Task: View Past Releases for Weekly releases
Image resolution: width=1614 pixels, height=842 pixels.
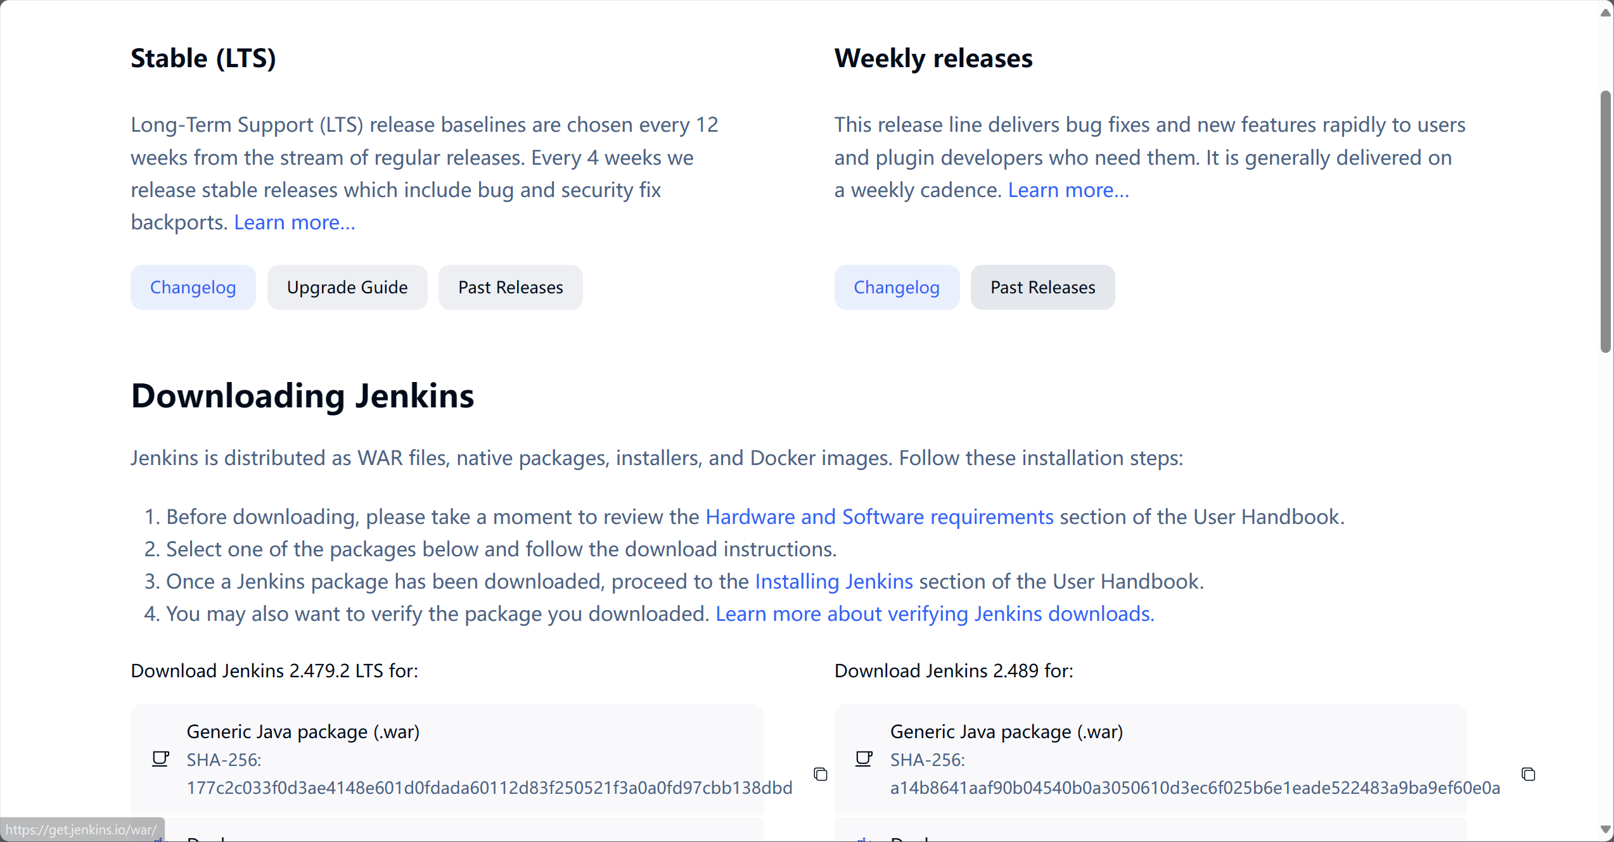Action: (1042, 288)
